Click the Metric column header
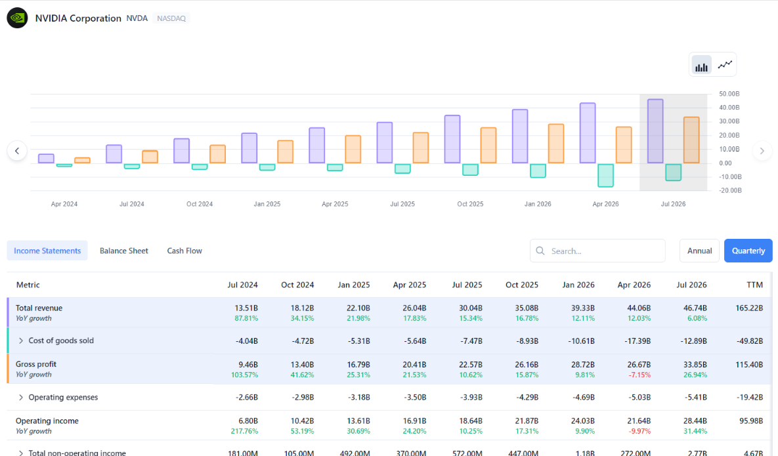 coord(28,285)
